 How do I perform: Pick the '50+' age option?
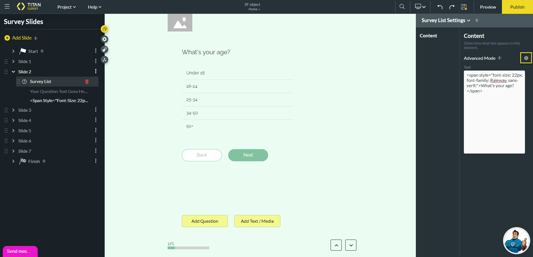click(x=190, y=126)
